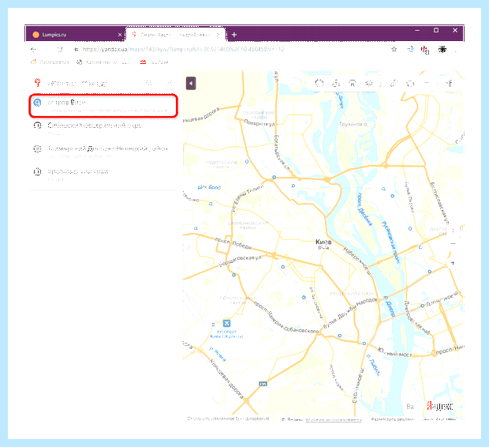Bookmark this page with the star icon
The width and height of the screenshot is (489, 447).
click(x=394, y=49)
